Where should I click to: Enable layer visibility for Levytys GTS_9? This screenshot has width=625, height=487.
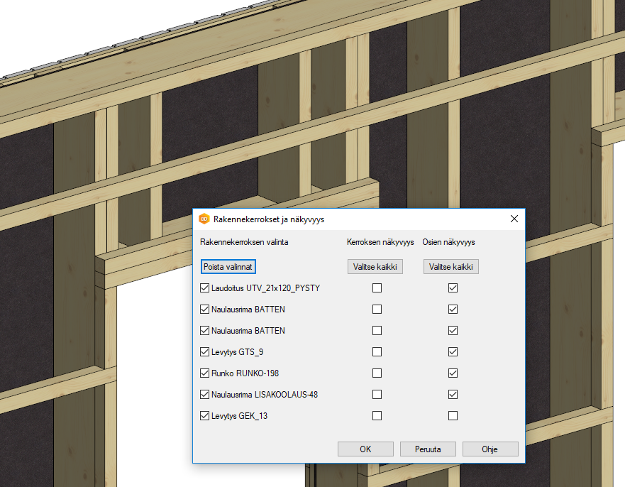click(x=377, y=352)
